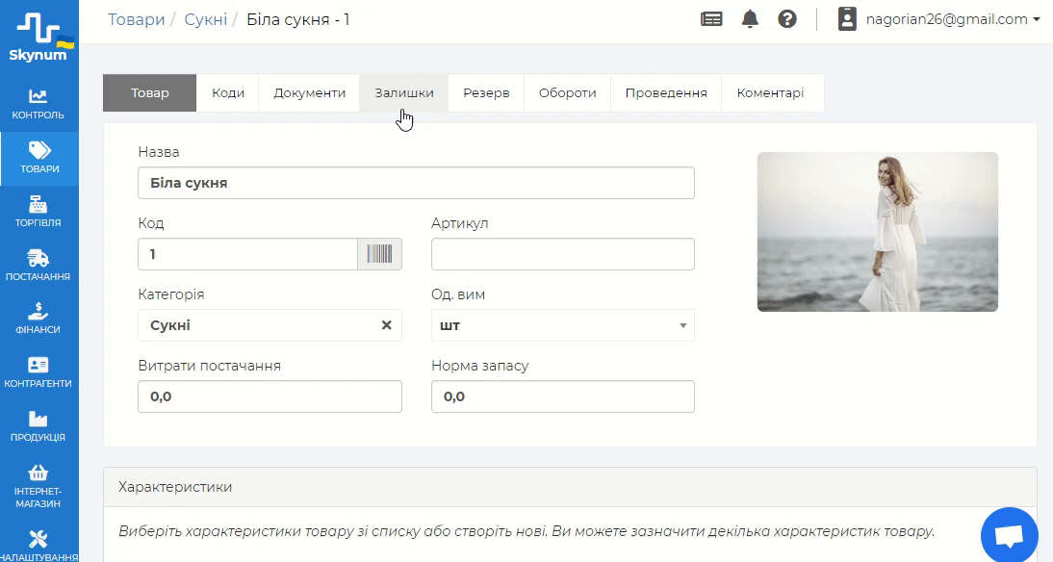Switch to the Коментарі tab
1053x562 pixels.
[x=770, y=92]
